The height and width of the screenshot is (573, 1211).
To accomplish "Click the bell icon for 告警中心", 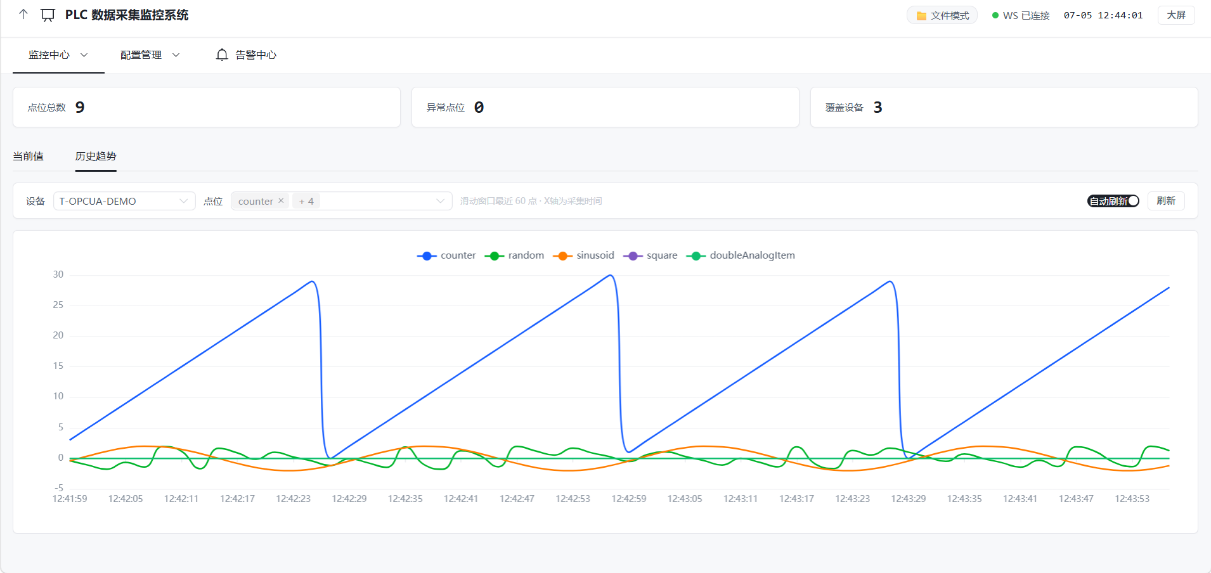I will coord(222,55).
